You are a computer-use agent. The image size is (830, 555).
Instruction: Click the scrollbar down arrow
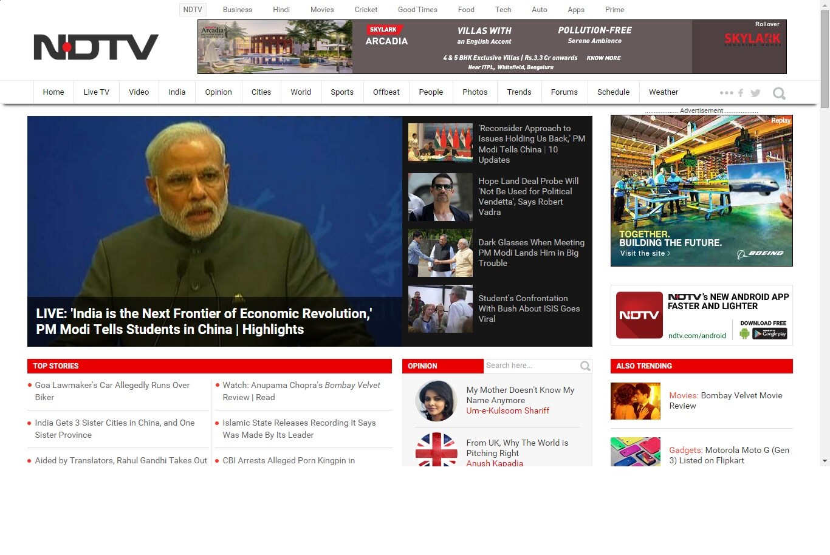[825, 461]
